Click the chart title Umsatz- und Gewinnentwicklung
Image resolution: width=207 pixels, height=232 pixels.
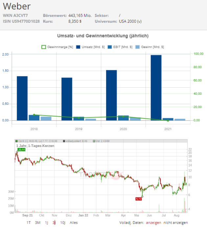pyautogui.click(x=103, y=36)
